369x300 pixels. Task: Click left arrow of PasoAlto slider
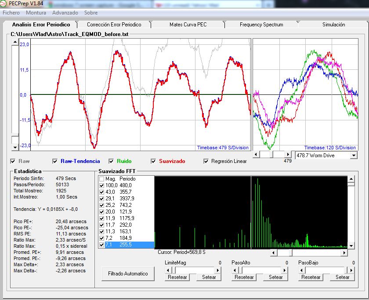(235, 271)
